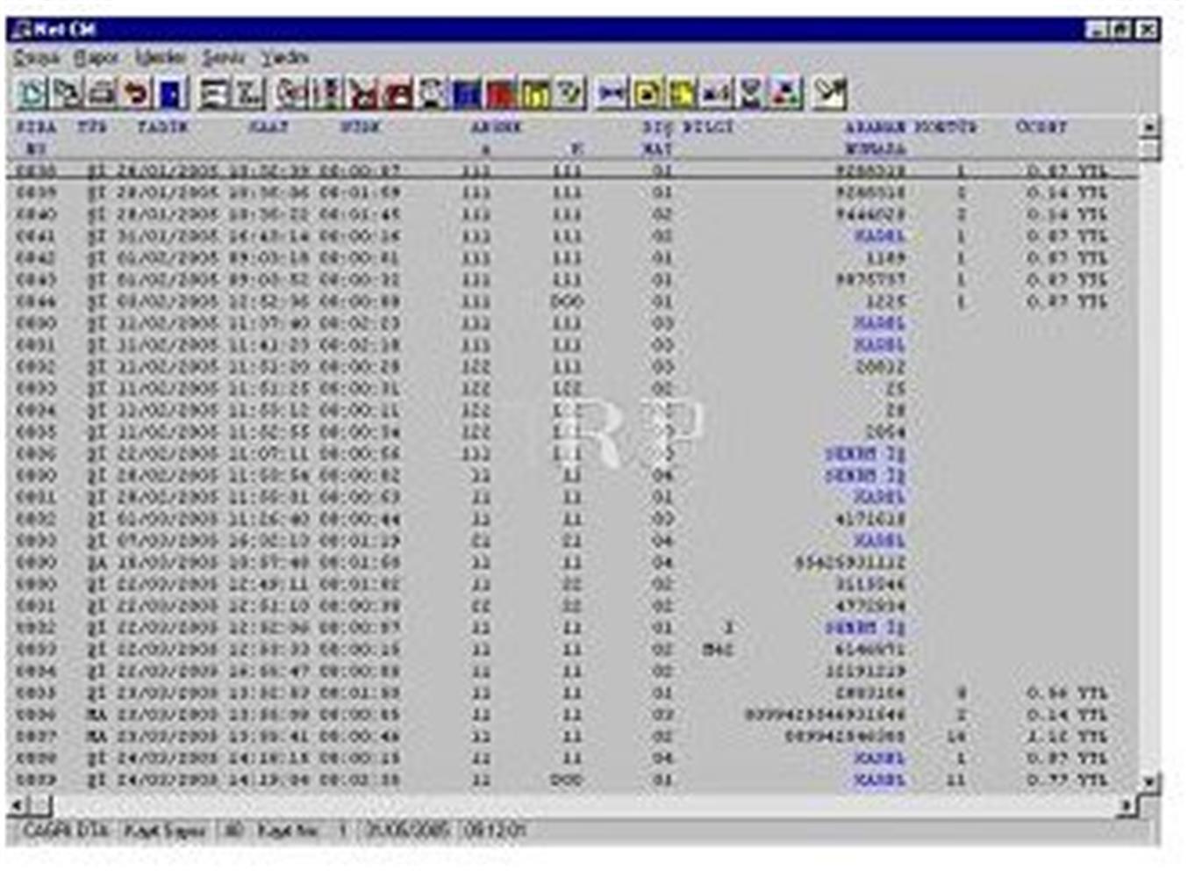
Task: Open the Dosya menu
Action: 37,58
